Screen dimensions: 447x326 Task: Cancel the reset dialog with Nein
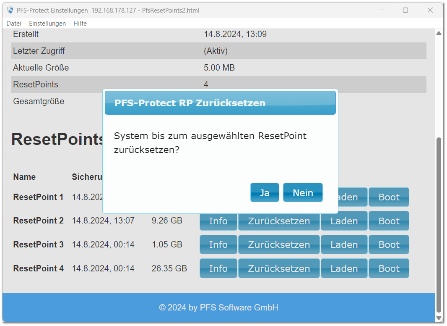coord(303,192)
